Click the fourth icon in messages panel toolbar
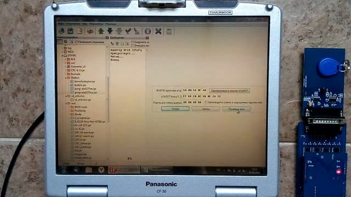The width and height of the screenshot is (351, 197). [x=127, y=44]
